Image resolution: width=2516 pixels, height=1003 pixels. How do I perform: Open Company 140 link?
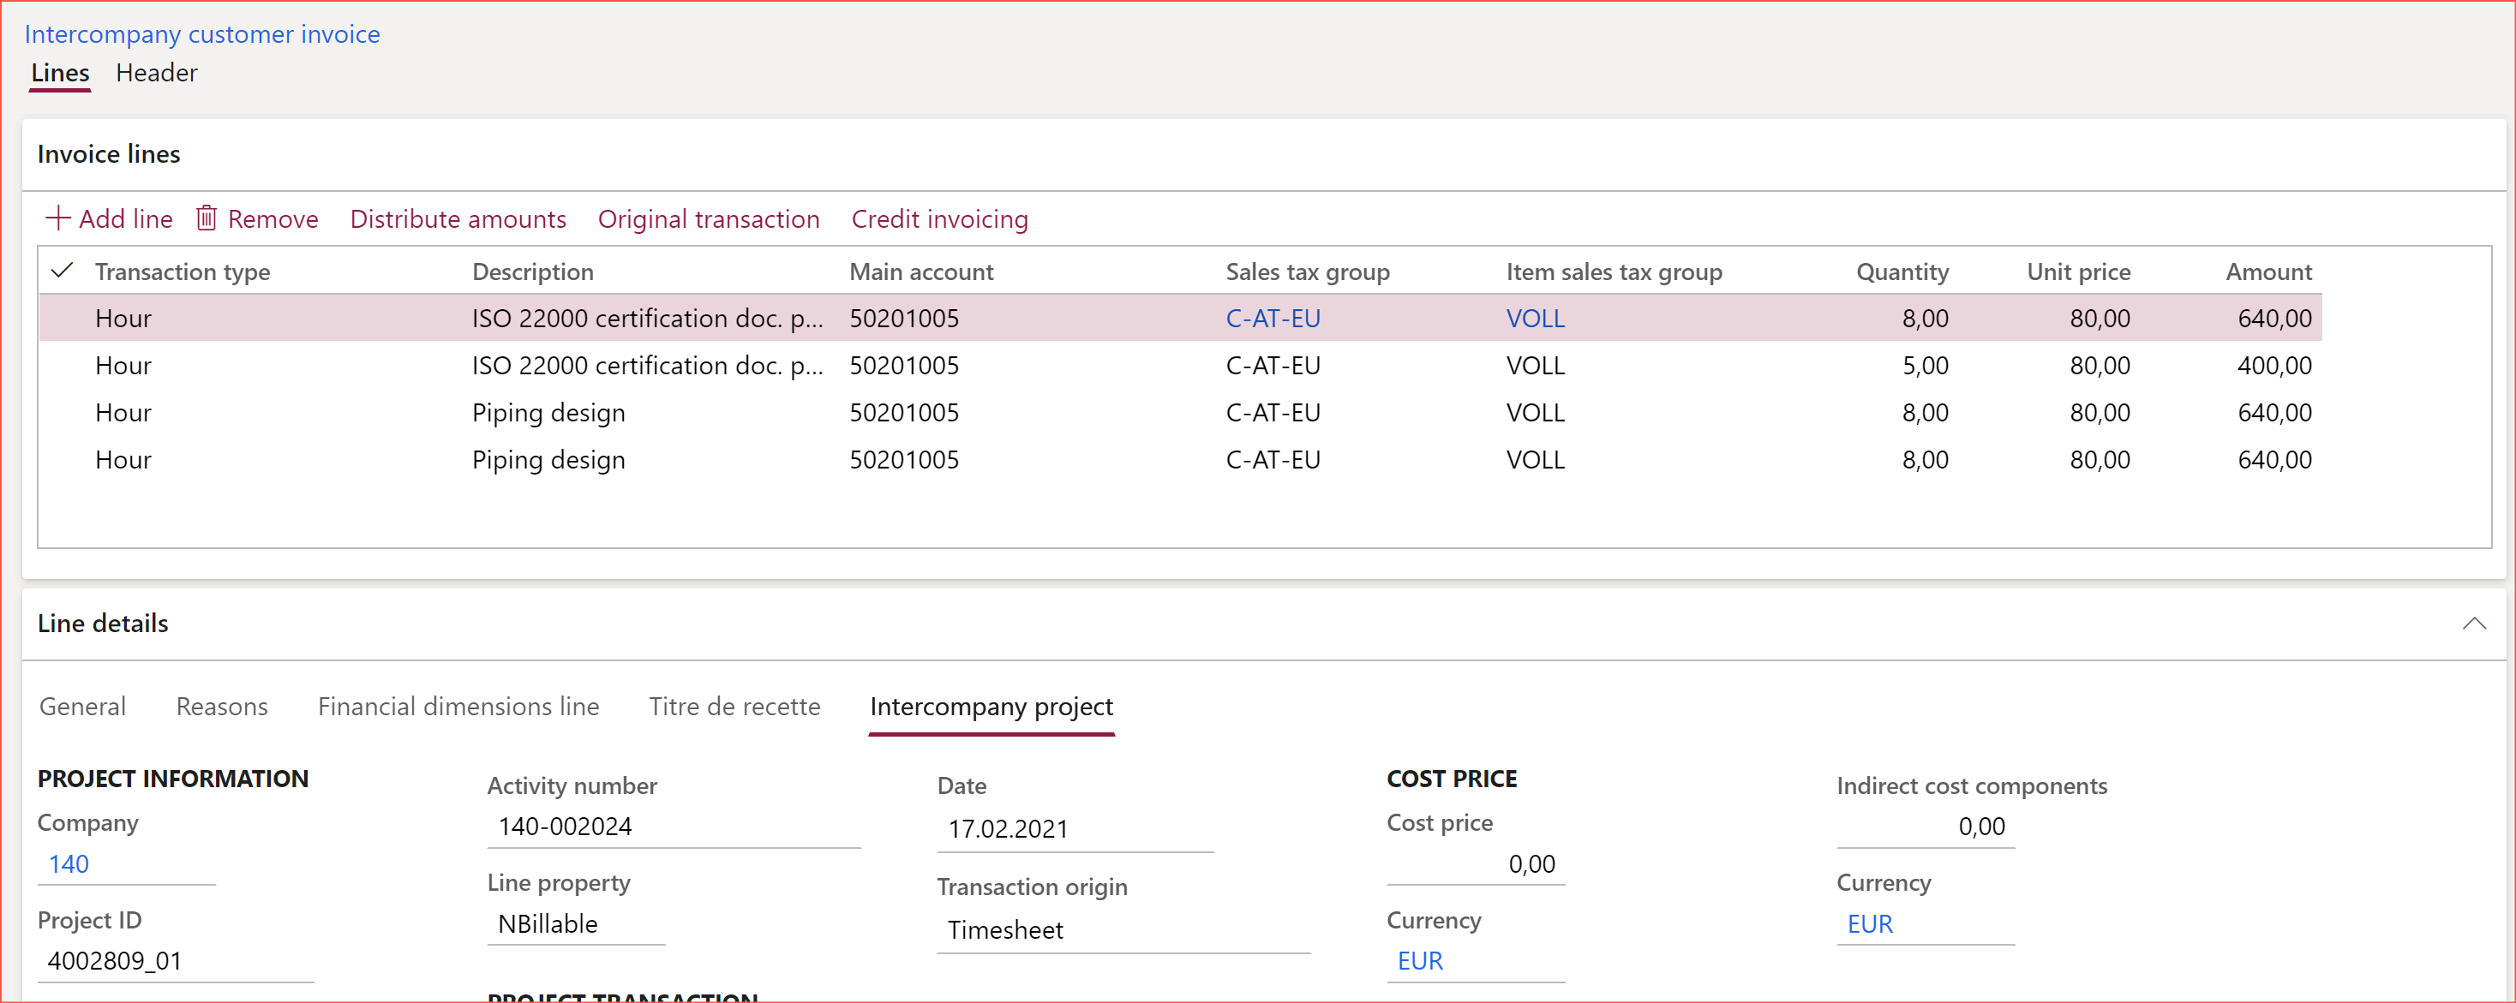[x=69, y=863]
